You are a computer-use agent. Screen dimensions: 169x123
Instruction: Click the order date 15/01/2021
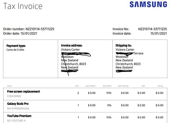[29, 34]
